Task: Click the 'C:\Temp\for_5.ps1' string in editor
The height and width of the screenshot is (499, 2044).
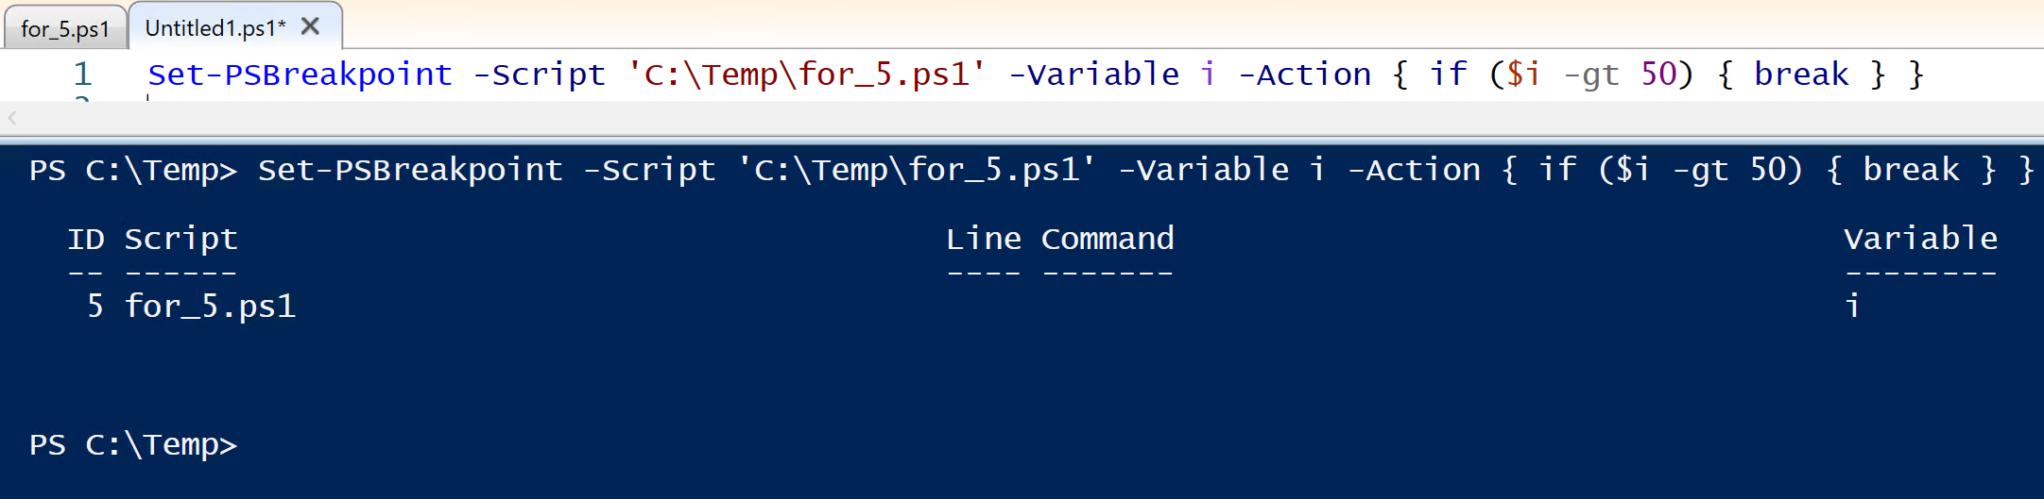Action: [x=806, y=74]
